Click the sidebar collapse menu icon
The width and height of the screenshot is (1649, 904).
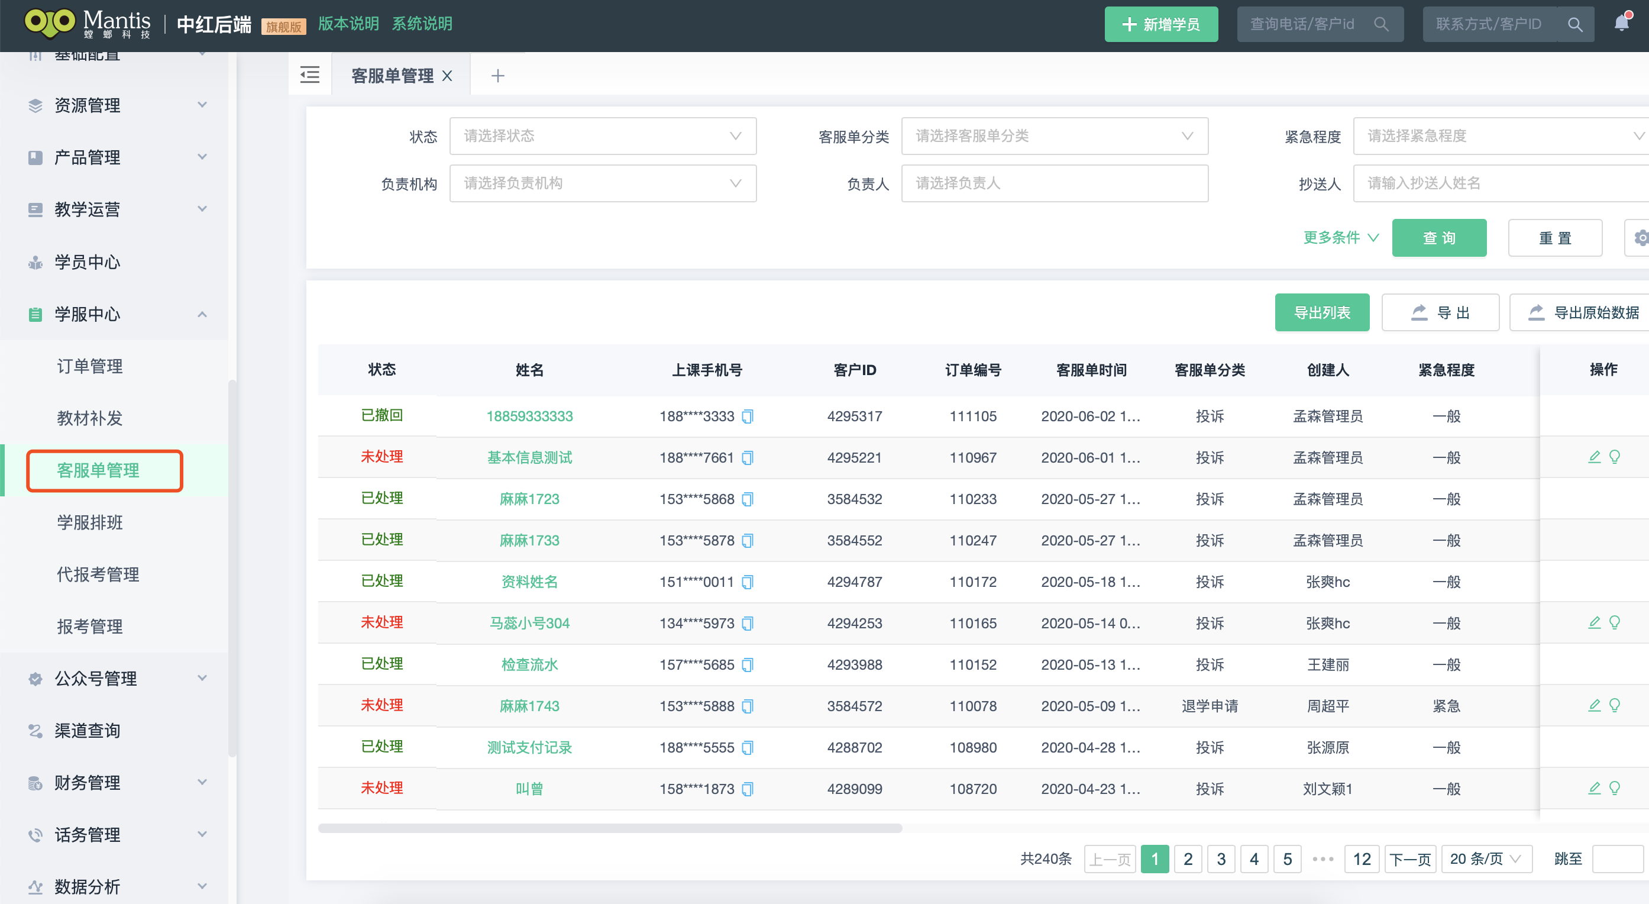(x=310, y=76)
